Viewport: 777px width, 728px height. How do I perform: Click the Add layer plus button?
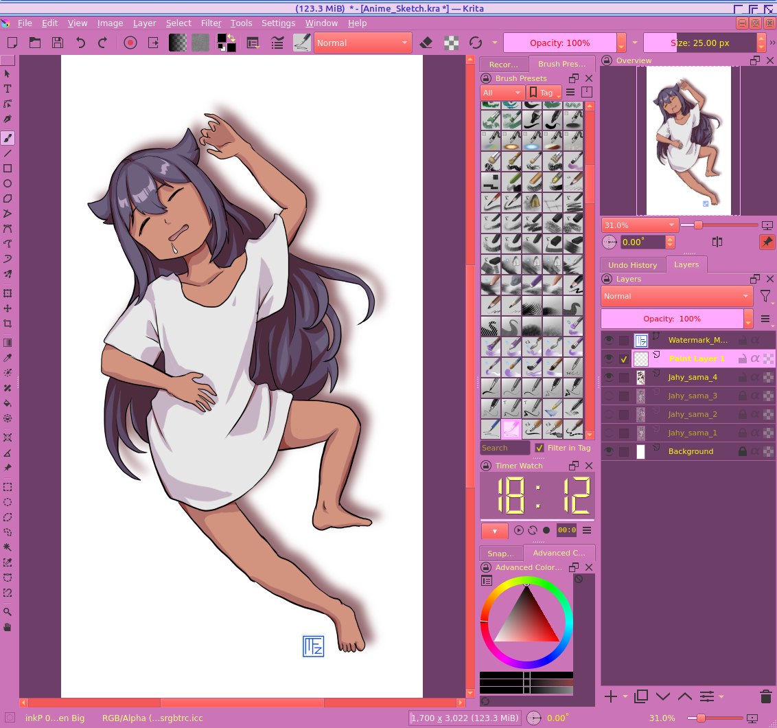pyautogui.click(x=610, y=696)
